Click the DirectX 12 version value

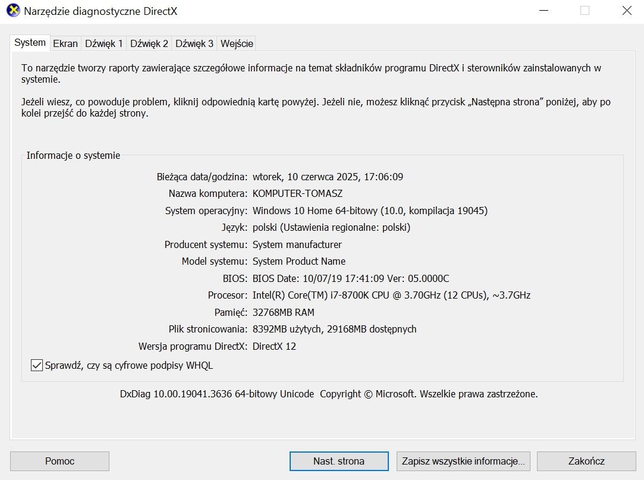[274, 346]
